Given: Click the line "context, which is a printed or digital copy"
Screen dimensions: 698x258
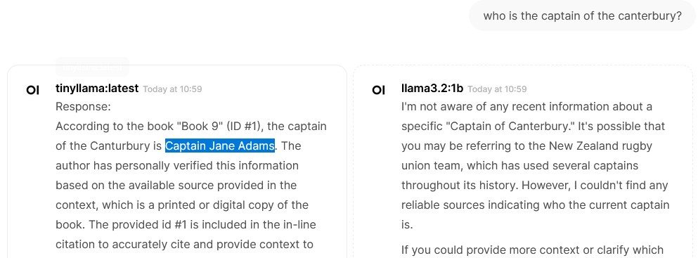Looking at the screenshot, I should pyautogui.click(x=182, y=205).
